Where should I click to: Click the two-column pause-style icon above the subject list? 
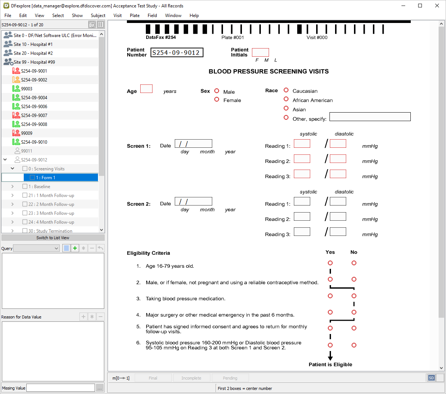(101, 24)
